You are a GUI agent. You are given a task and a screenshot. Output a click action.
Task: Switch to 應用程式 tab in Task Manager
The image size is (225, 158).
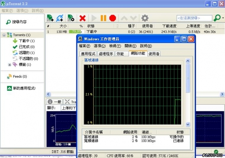88,54
